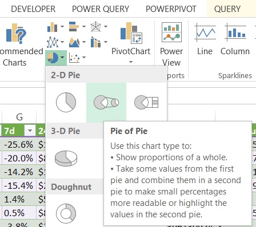Open the PivotChart dropdown arrow

click(x=131, y=62)
